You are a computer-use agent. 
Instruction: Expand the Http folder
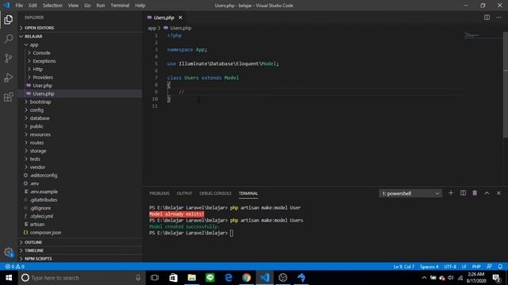[x=80, y=69]
